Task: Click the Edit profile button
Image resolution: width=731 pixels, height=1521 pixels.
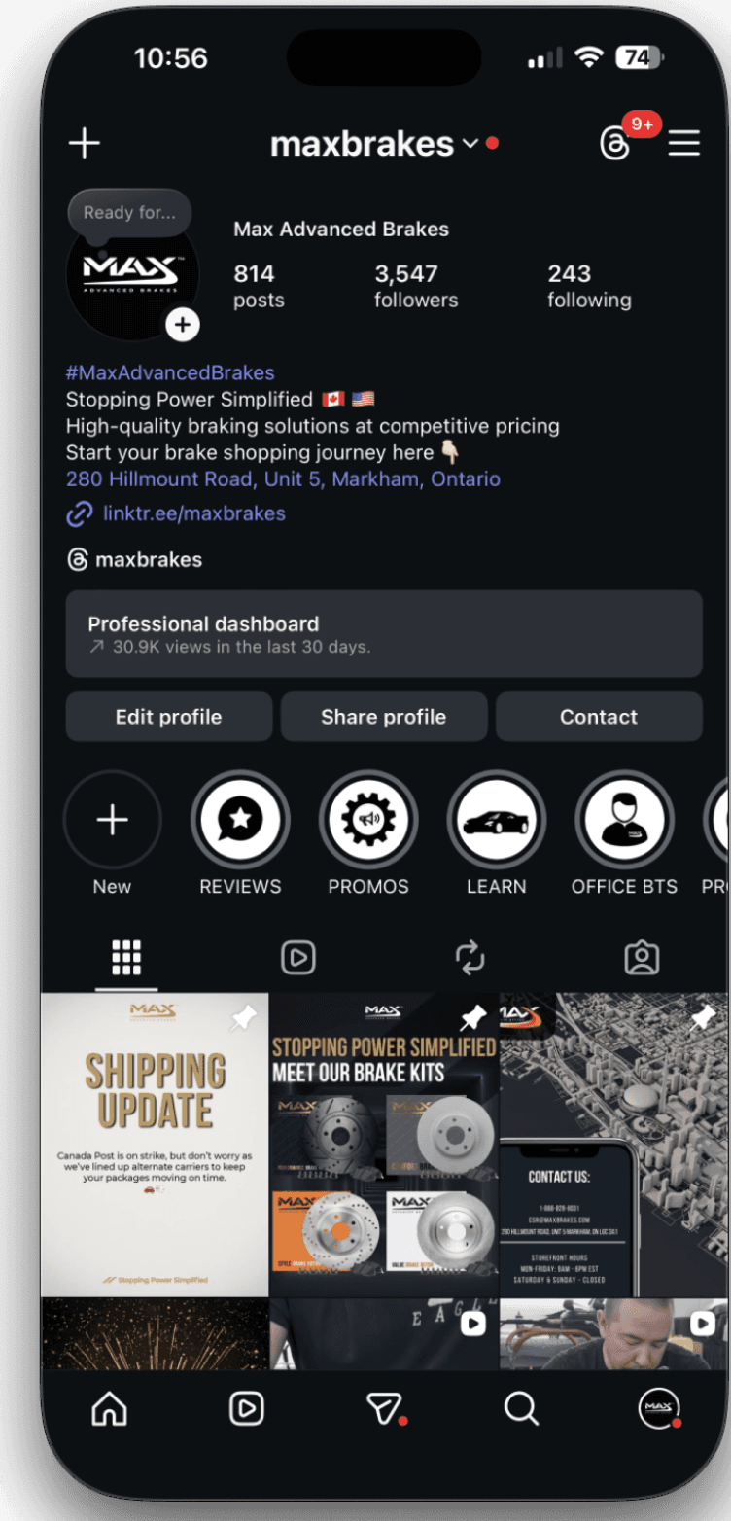Action: point(169,717)
